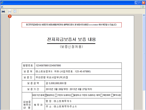Click the 발행번호 value 12345678951234567895
Image resolution: width=146 pixels, height=110 pixels.
click(48, 65)
